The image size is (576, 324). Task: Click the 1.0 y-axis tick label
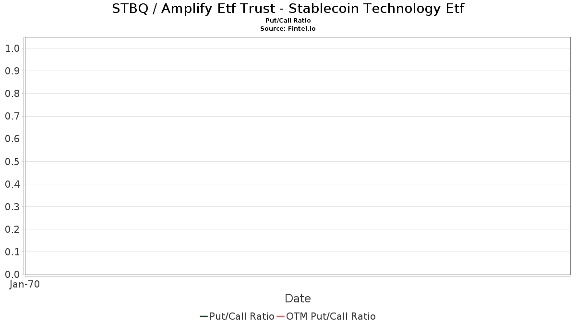(x=12, y=48)
